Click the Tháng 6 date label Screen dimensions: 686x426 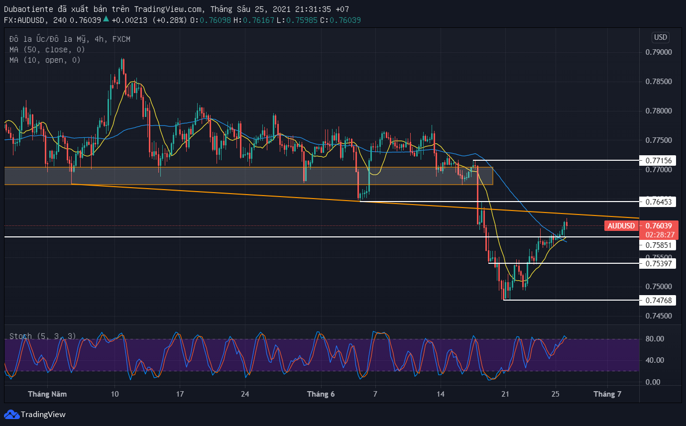321,394
